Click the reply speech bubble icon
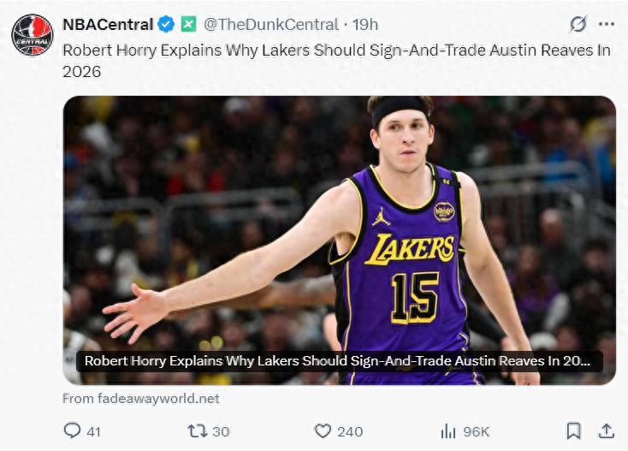628x451 pixels. click(x=73, y=431)
